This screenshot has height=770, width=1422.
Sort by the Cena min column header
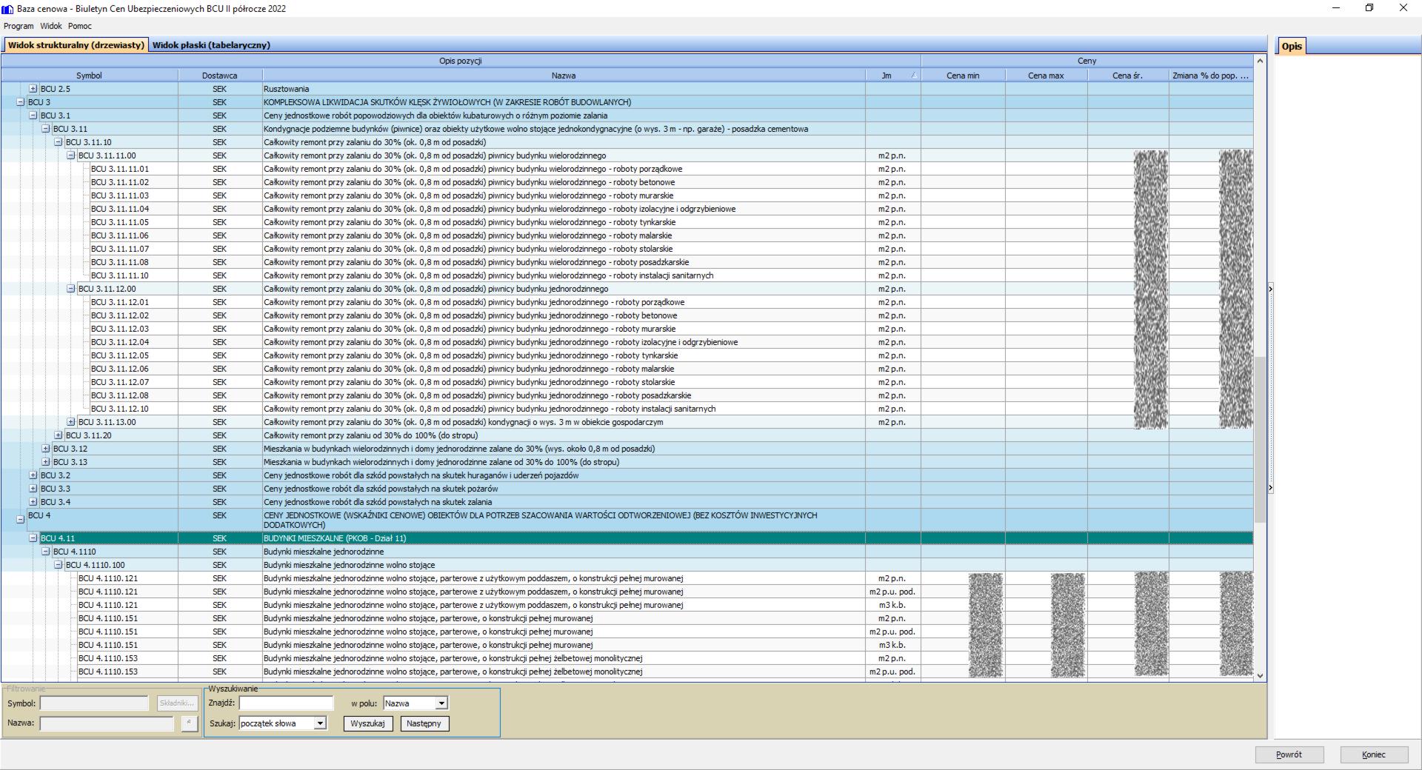(x=963, y=76)
